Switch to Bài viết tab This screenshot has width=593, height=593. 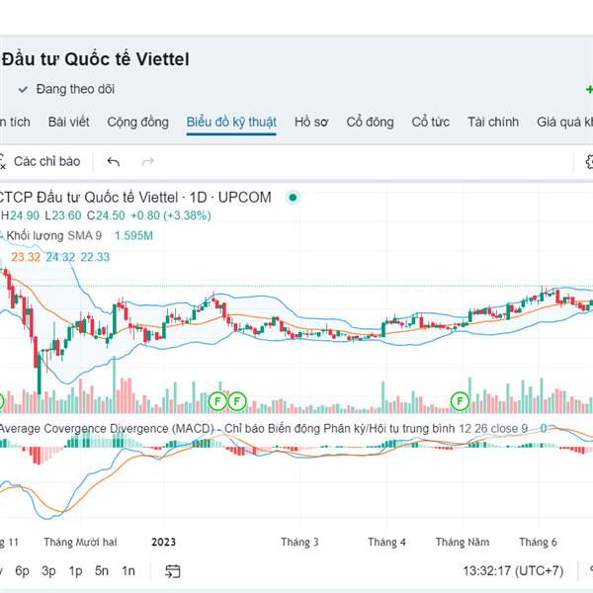pyautogui.click(x=68, y=123)
